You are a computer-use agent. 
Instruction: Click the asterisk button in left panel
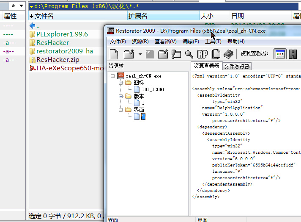[13, 6]
